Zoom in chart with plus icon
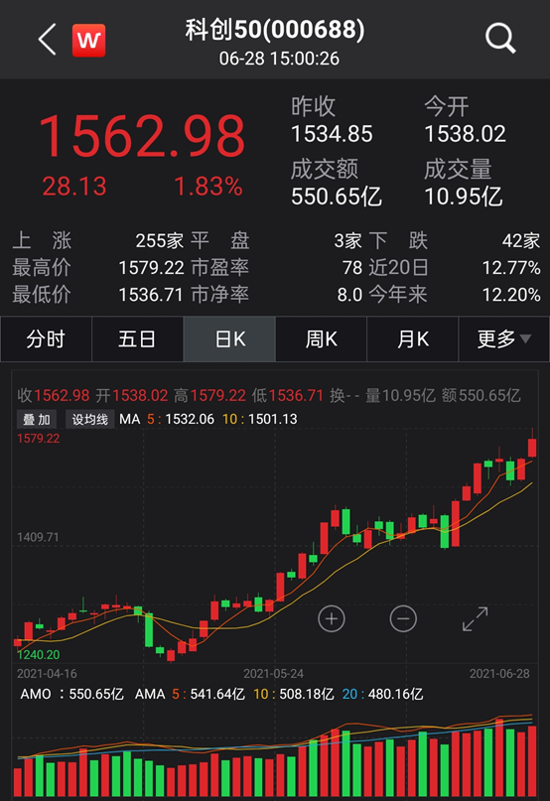This screenshot has width=550, height=801. 332,618
